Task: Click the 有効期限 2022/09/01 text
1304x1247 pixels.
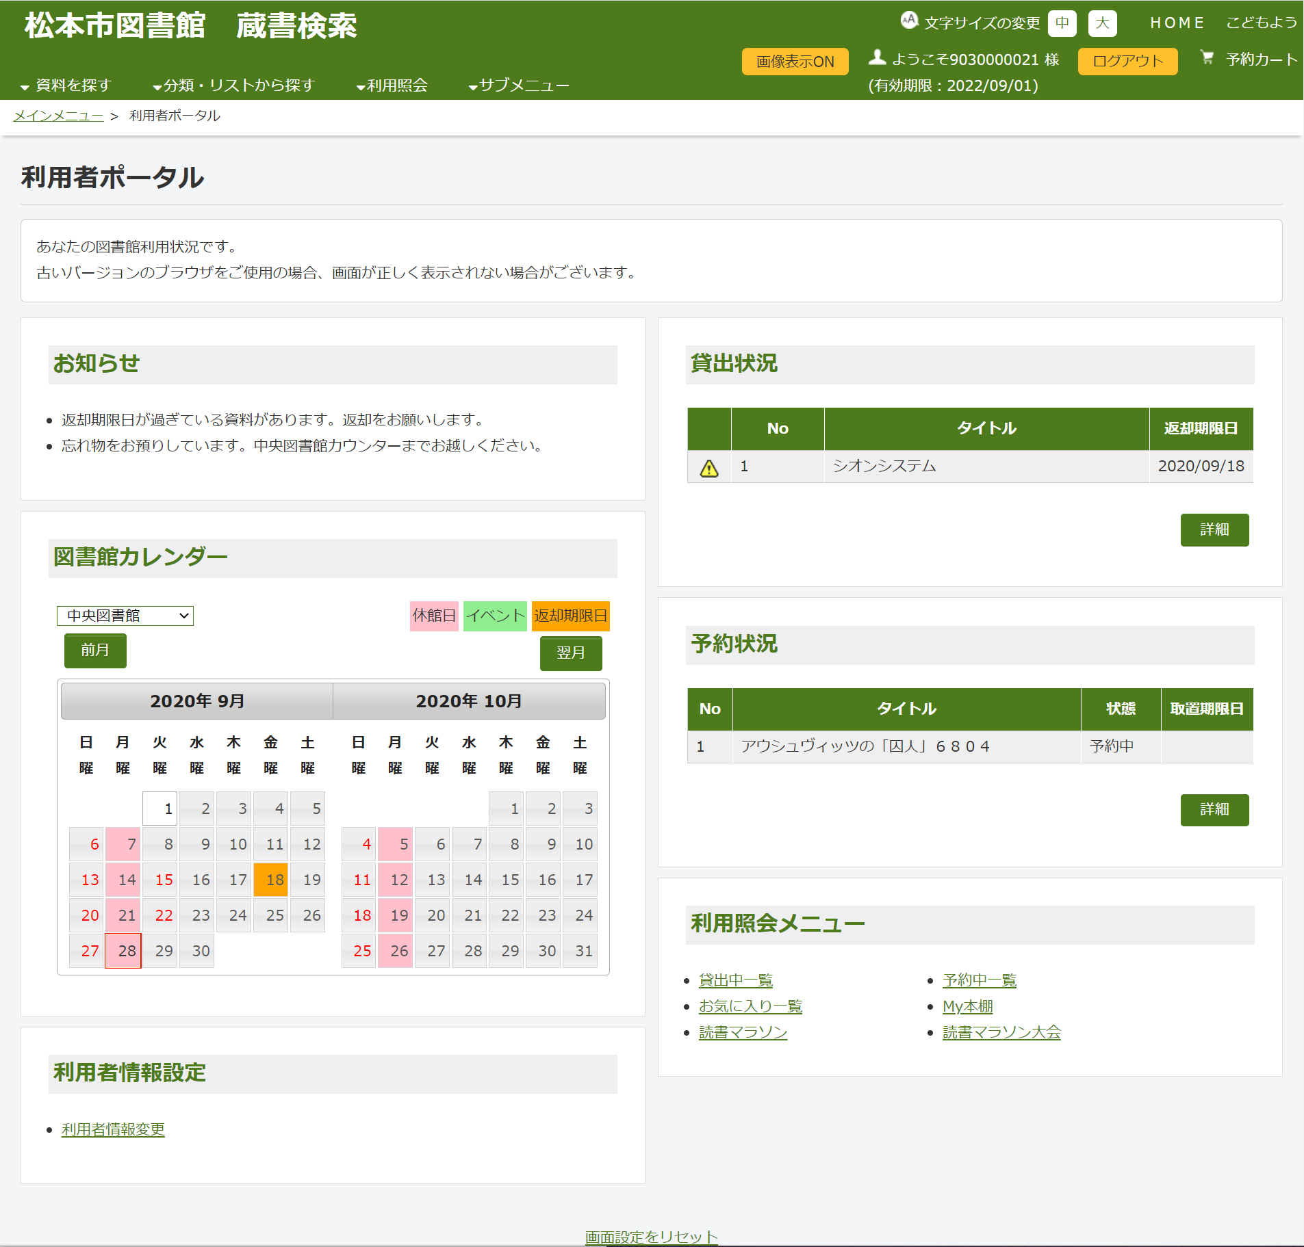Action: (x=953, y=86)
